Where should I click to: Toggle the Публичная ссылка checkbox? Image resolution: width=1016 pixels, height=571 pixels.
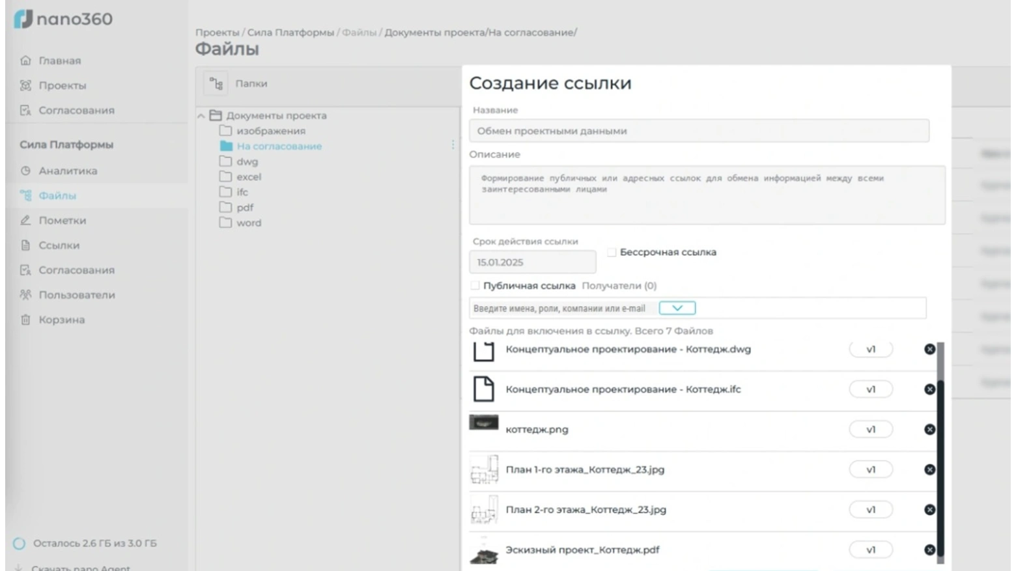(475, 286)
